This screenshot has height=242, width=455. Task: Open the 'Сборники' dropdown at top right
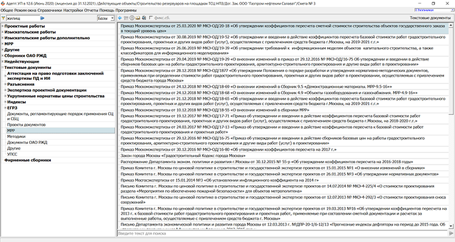[433, 10]
